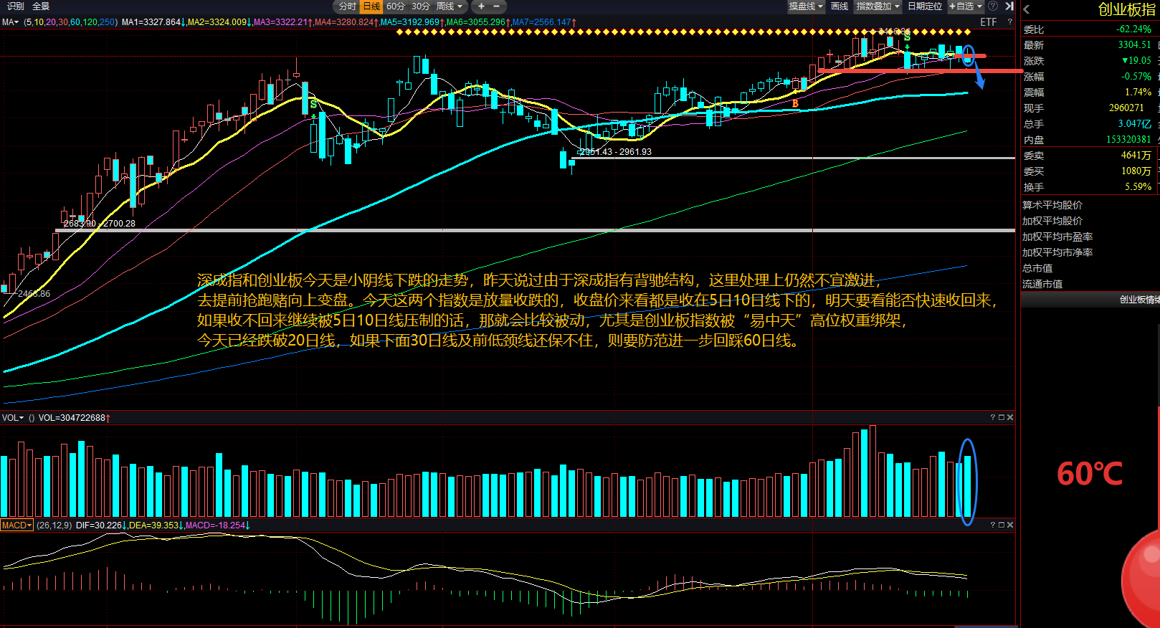Click the zoom in plus icon

tap(481, 6)
